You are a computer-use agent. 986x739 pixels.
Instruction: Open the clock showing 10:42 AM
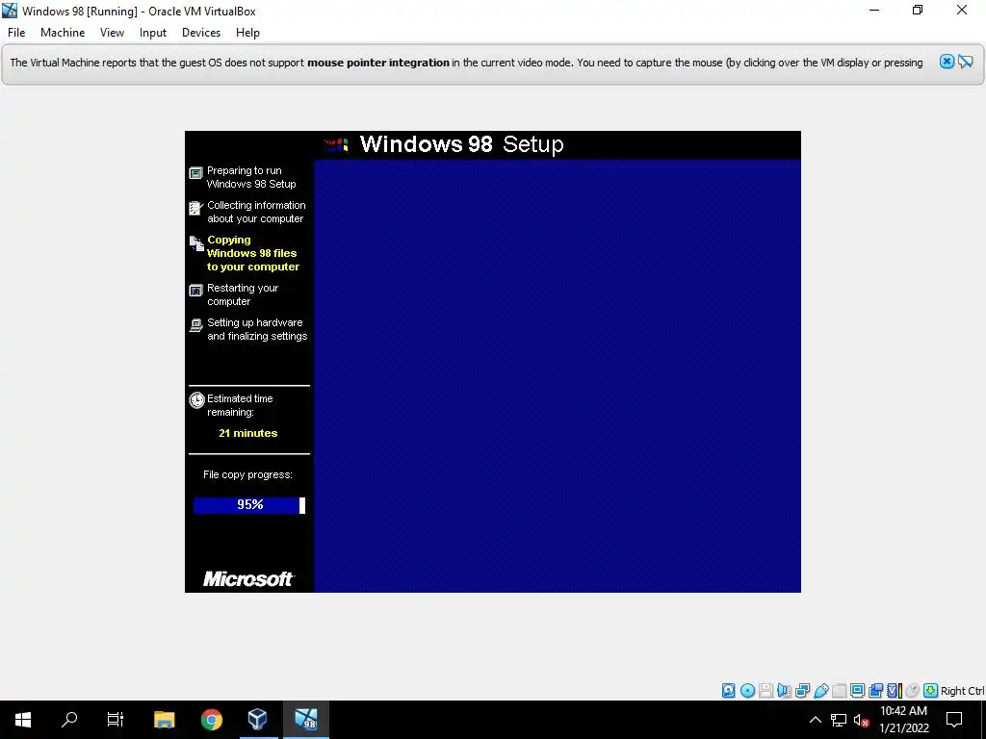903,720
